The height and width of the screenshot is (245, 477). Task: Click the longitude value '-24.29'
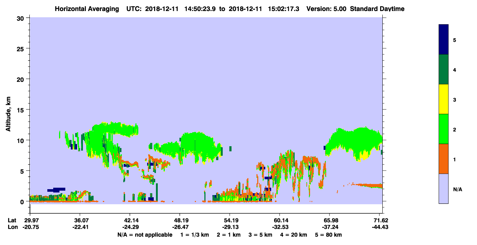coord(130,227)
